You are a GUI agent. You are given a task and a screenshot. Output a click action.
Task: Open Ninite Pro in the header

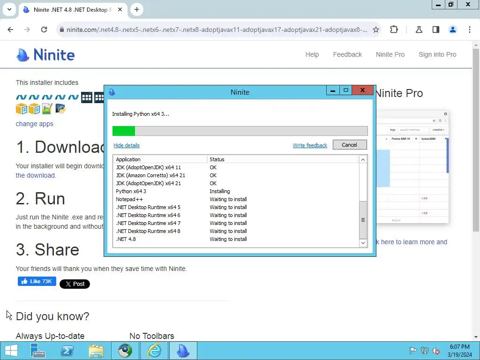pyautogui.click(x=390, y=54)
